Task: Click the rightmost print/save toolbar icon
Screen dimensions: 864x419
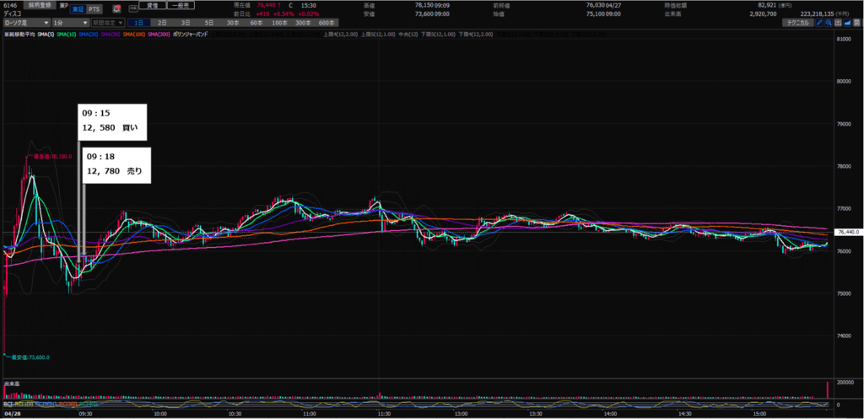Action: click(856, 23)
